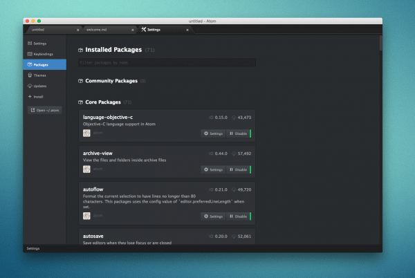Disable the autoflow package
Screen dimensions: 415x278
coord(237,216)
